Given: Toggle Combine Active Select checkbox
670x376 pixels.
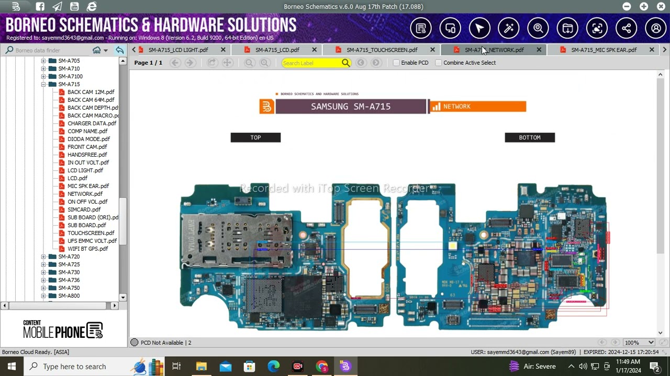Looking at the screenshot, I should 439,63.
